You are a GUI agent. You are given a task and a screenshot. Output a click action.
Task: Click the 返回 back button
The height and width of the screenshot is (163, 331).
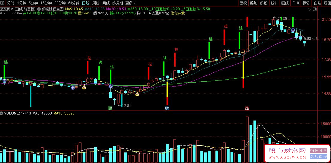click(x=327, y=3)
